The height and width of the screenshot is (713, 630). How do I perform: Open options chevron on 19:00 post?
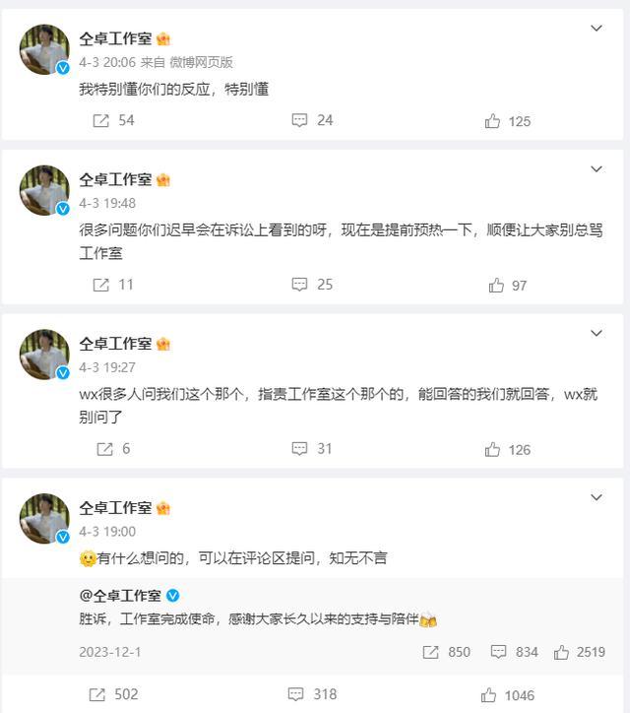click(x=597, y=497)
